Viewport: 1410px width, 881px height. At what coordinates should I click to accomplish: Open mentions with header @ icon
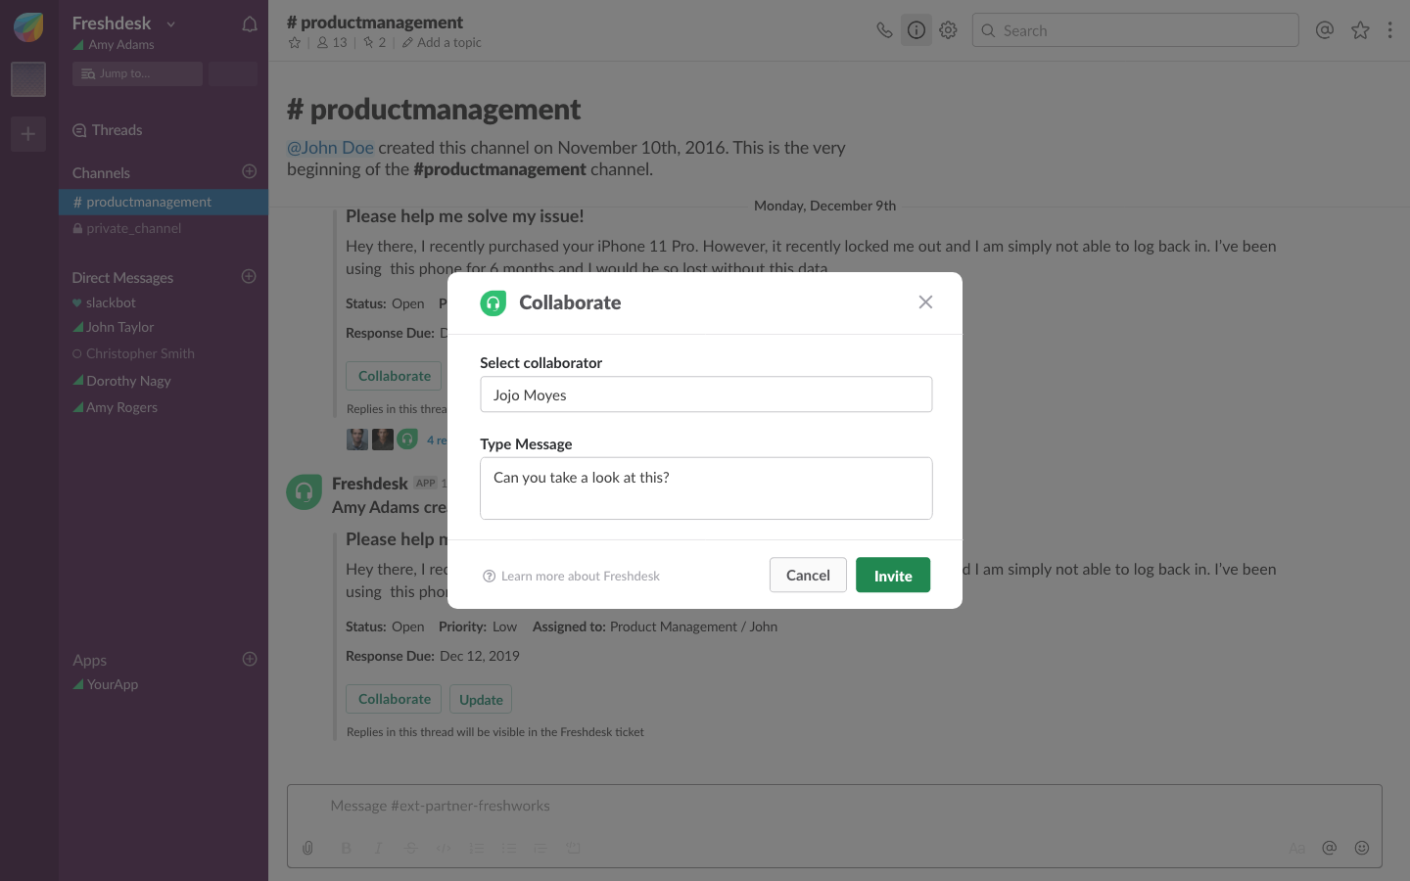pos(1325,30)
